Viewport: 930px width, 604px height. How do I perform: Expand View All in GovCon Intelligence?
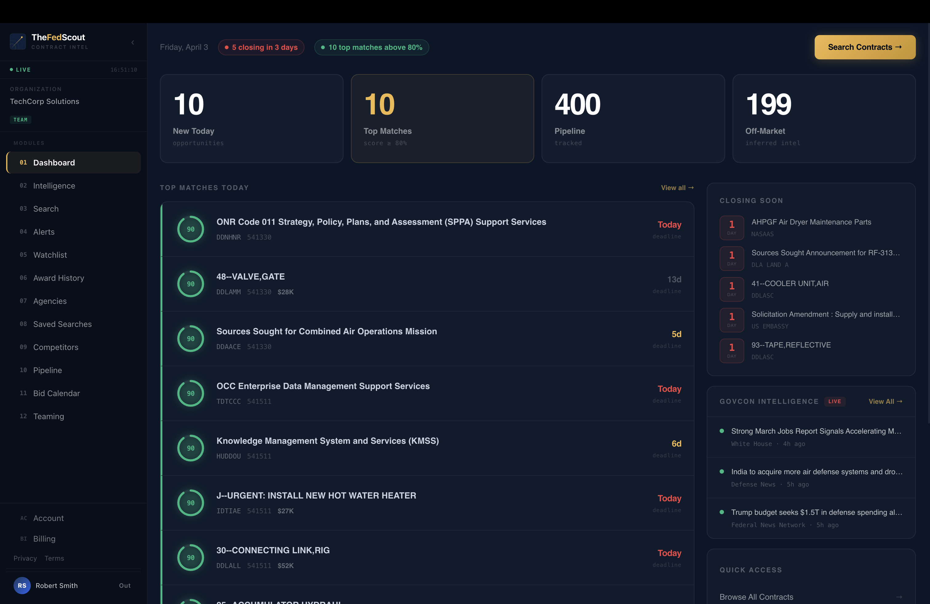[885, 401]
